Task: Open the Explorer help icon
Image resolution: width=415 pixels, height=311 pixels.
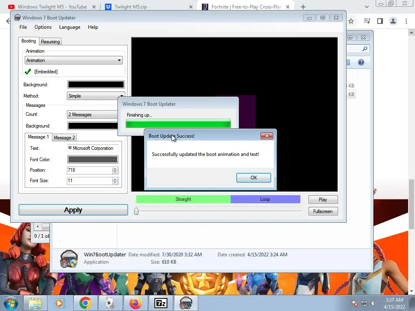Action: coord(361,62)
